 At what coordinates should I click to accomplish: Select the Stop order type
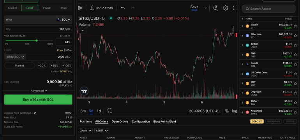point(64,8)
